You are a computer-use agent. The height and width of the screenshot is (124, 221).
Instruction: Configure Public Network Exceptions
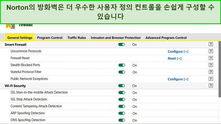coord(178,79)
